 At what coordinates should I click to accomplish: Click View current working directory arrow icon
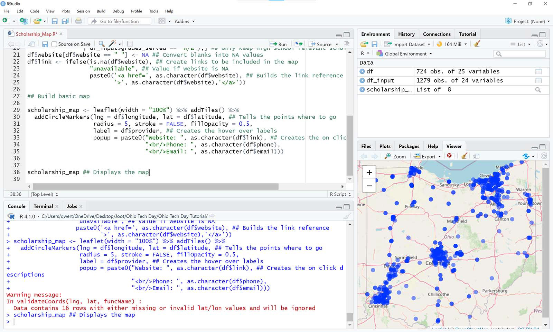coord(212,216)
